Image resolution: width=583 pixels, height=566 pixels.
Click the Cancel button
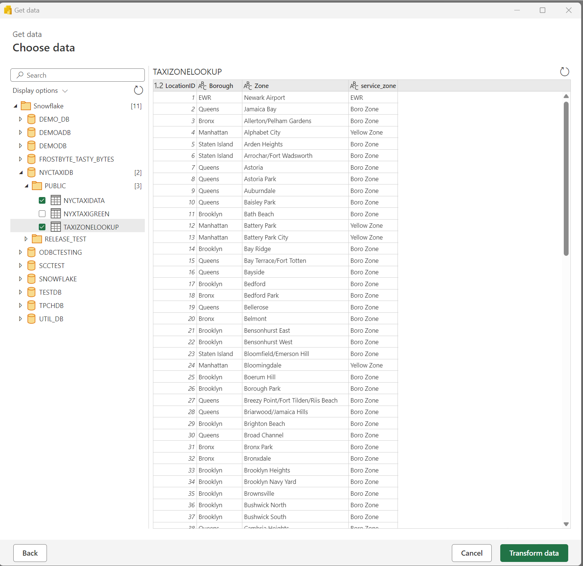472,553
